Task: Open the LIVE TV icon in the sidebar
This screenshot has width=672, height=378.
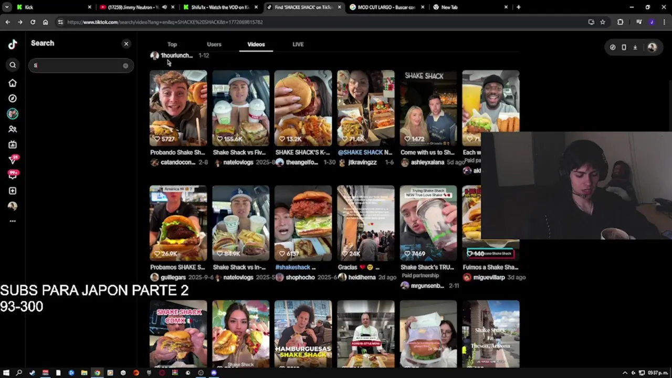Action: click(x=13, y=144)
